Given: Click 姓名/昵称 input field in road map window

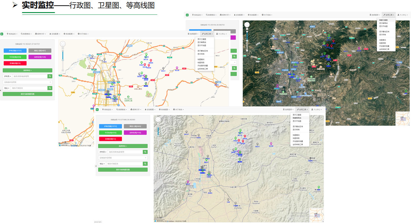Looking at the screenshot, I should [30, 76].
